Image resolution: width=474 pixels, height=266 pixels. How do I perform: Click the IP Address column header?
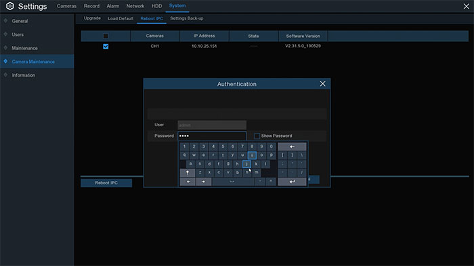tap(204, 36)
